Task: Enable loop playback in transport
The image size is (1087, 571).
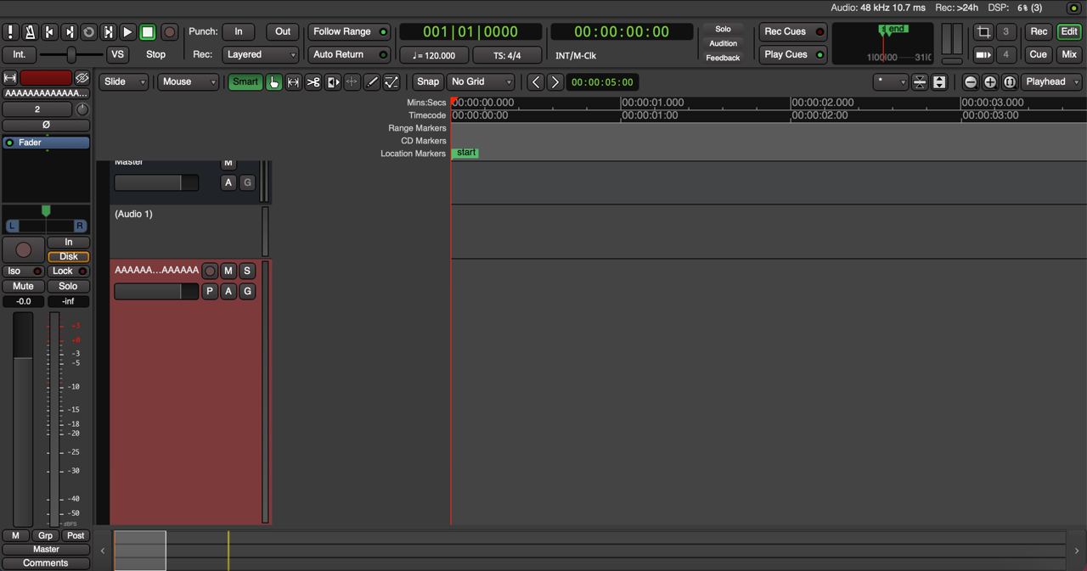Action: click(88, 32)
